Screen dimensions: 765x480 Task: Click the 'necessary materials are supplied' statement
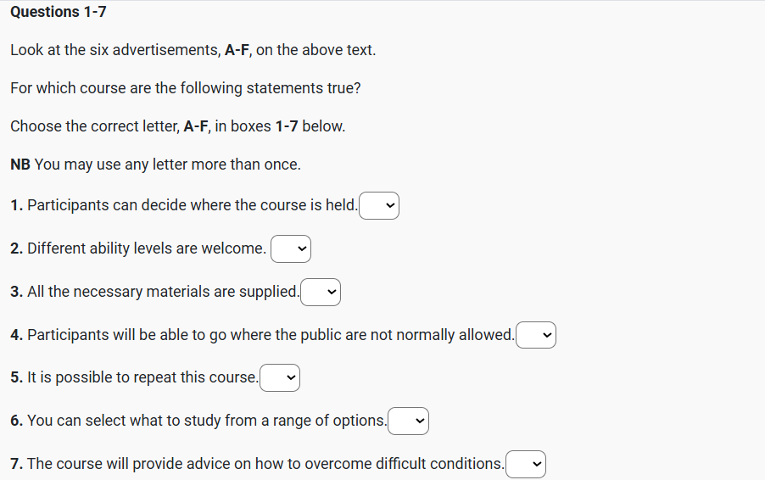155,292
